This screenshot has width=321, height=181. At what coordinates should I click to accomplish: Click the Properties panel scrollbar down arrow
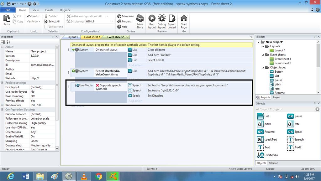[57, 148]
